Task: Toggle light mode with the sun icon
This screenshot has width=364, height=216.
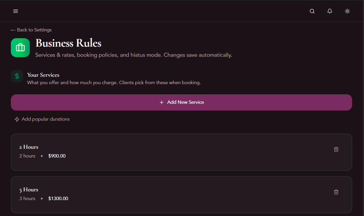Action: (x=347, y=11)
